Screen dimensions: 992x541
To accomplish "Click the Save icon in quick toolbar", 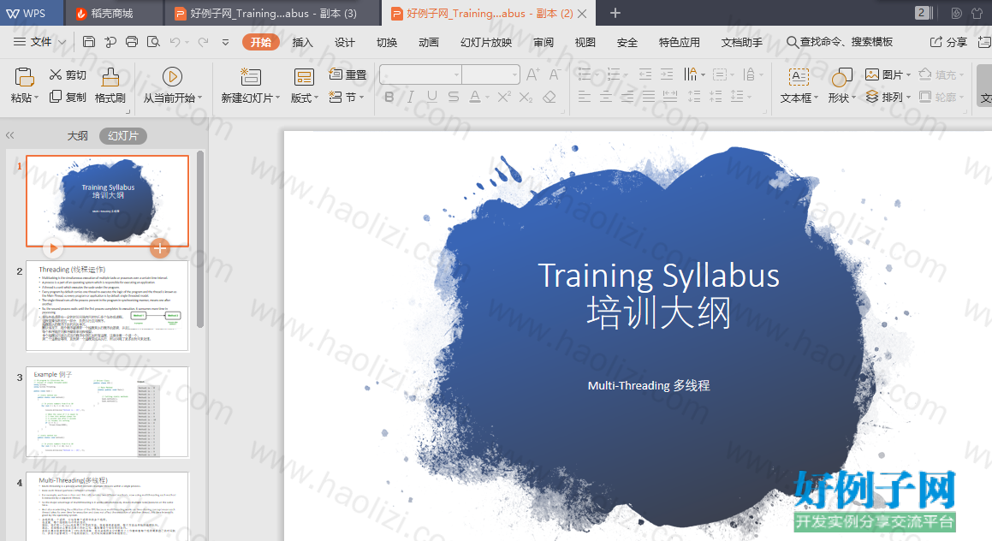I will point(89,42).
